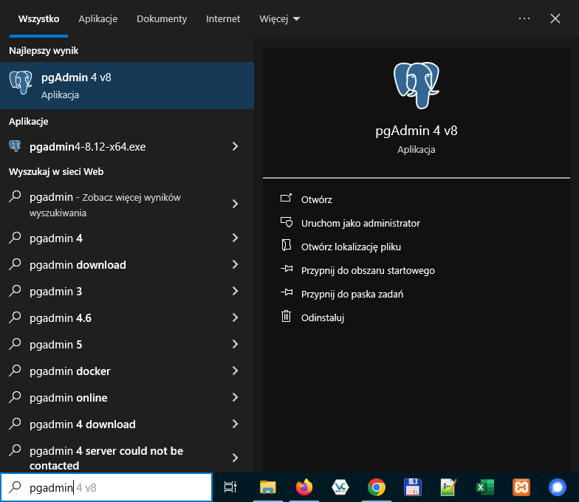This screenshot has width=579, height=502.
Task: Launch Firefox from the taskbar
Action: [x=304, y=487]
